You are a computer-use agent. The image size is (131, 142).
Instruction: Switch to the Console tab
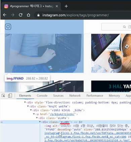[x=42, y=96]
